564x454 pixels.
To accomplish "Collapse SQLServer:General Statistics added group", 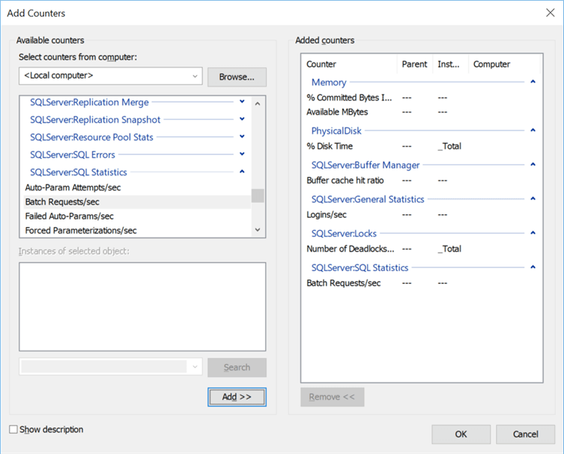I will (533, 199).
